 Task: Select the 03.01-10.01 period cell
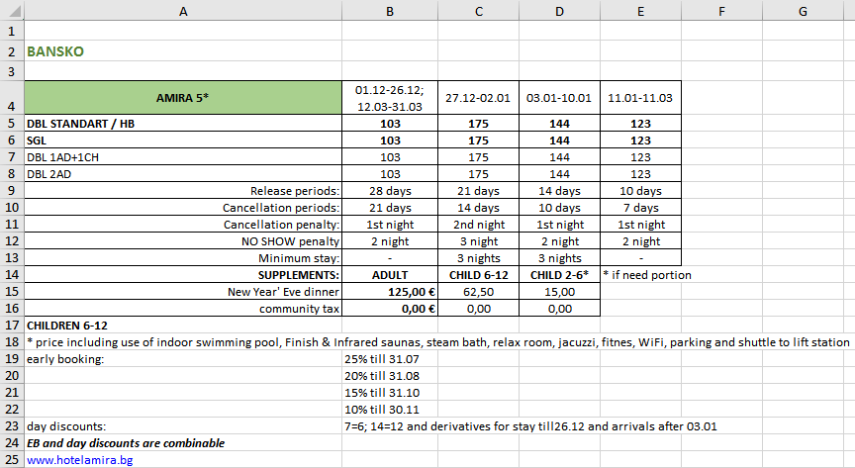pyautogui.click(x=559, y=98)
